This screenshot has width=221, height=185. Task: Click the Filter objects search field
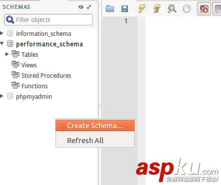tap(48, 20)
